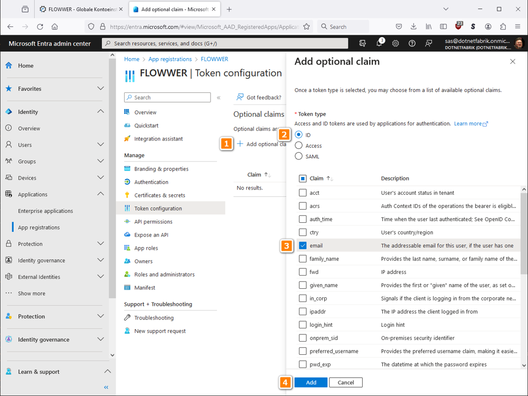
Task: Check the acct optional claim
Action: point(303,193)
